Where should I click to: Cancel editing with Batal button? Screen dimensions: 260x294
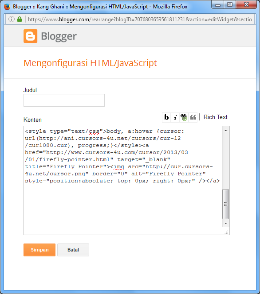click(73, 250)
